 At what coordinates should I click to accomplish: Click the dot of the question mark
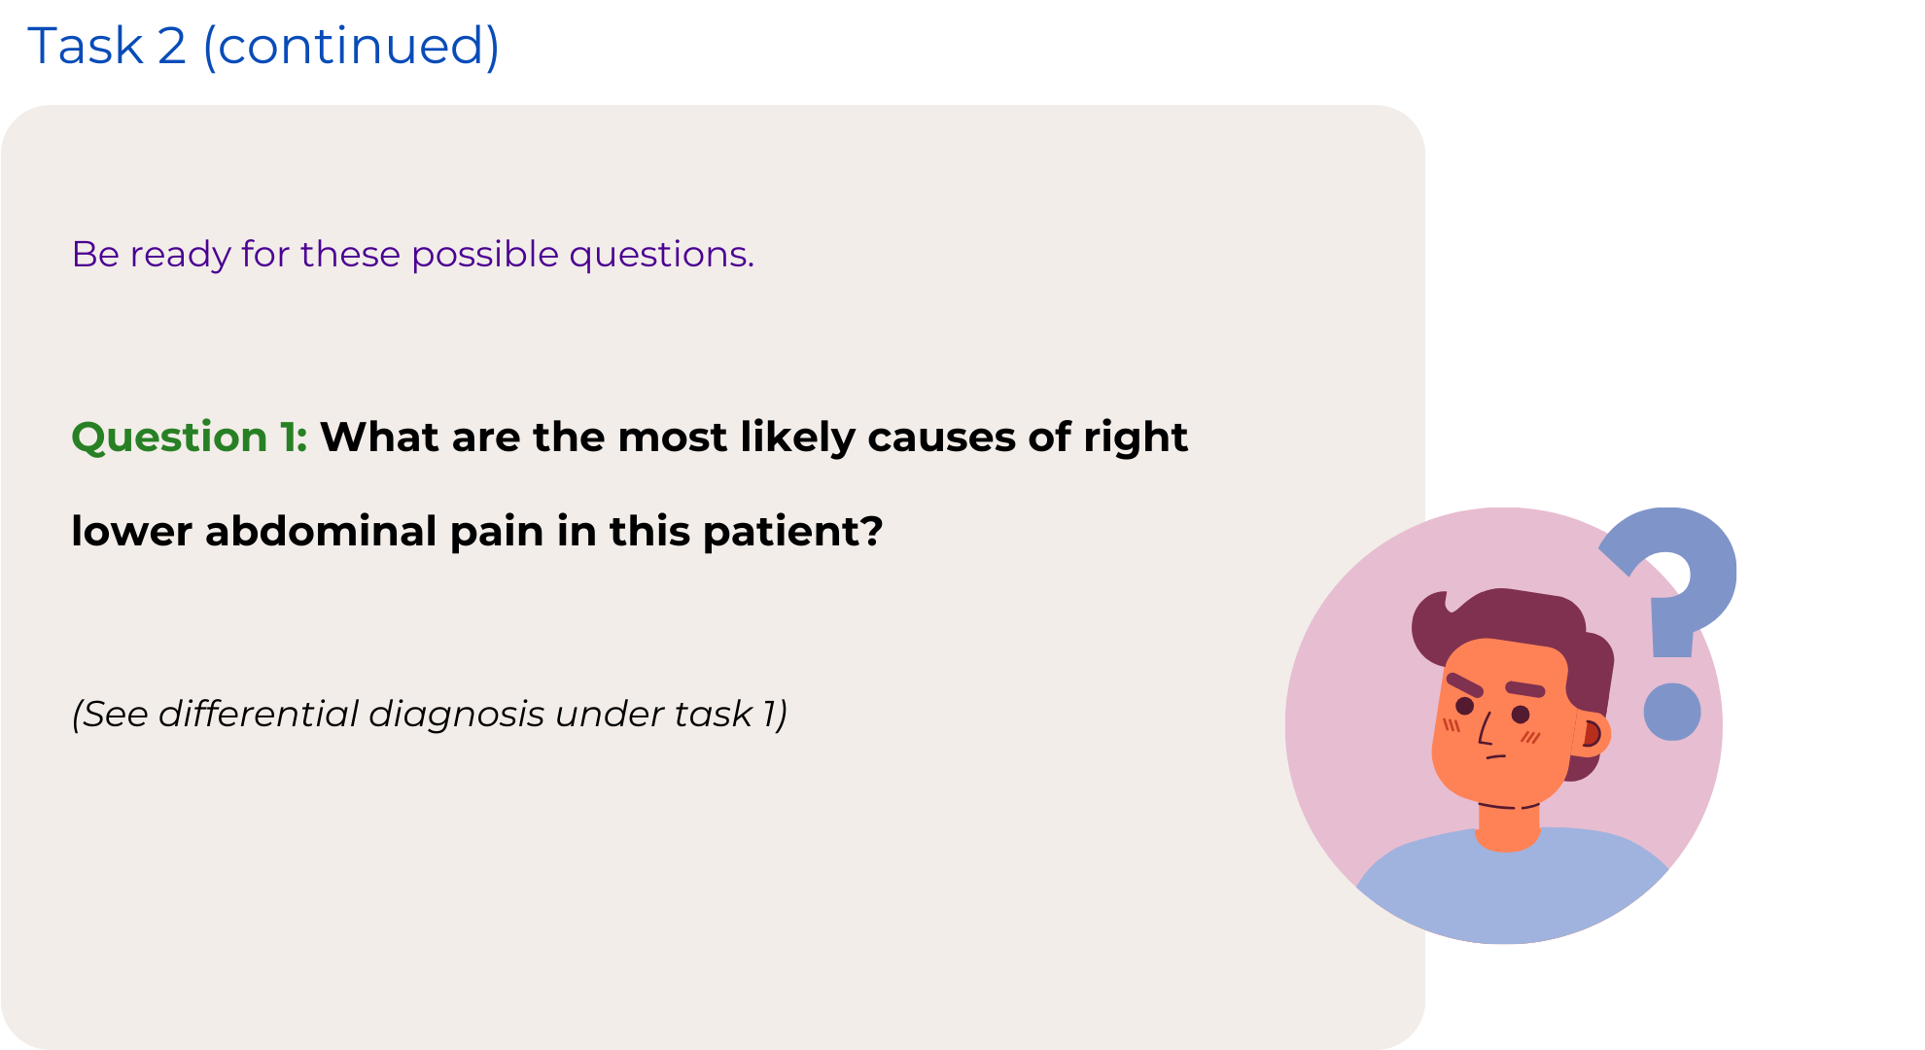click(1671, 712)
